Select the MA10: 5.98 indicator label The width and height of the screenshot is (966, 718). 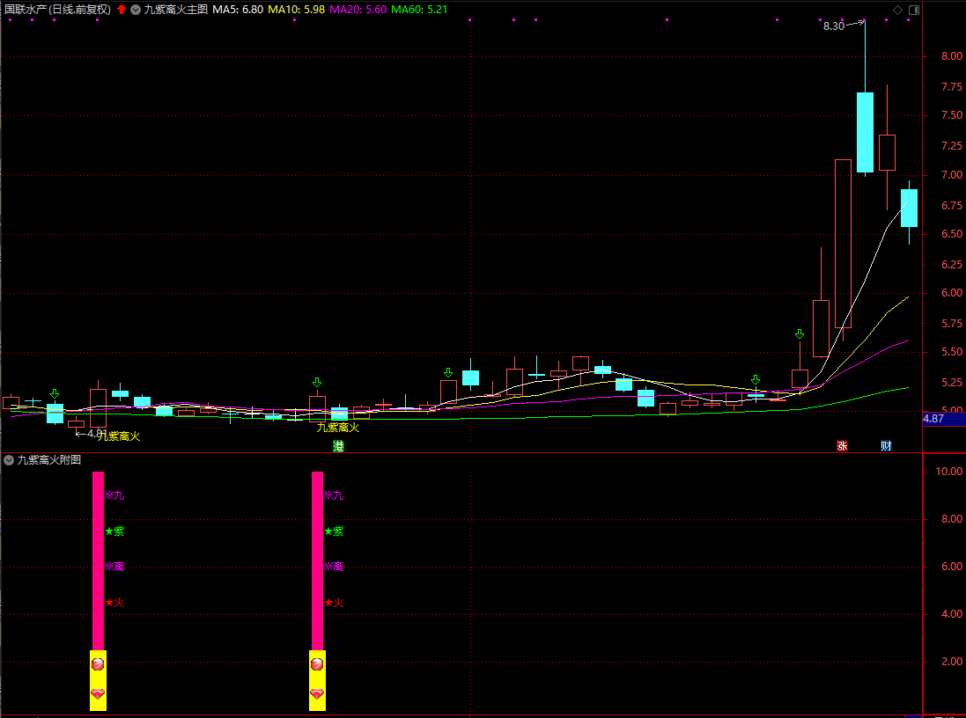(297, 9)
